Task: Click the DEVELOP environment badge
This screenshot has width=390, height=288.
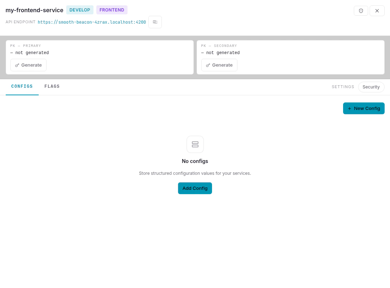Action: (80, 10)
